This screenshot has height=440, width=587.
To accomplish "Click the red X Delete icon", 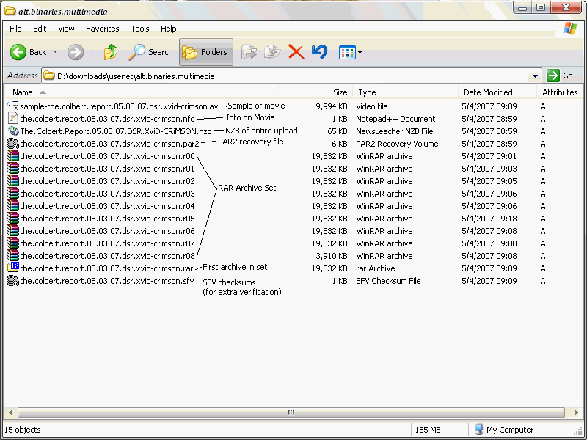I will pos(296,52).
